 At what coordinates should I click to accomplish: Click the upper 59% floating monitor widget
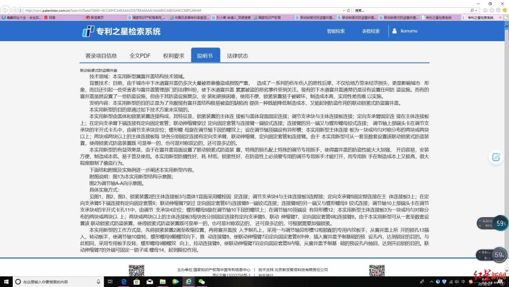[493, 224]
